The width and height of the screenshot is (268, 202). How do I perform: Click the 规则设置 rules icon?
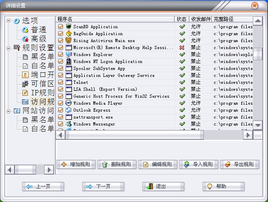click(17, 48)
